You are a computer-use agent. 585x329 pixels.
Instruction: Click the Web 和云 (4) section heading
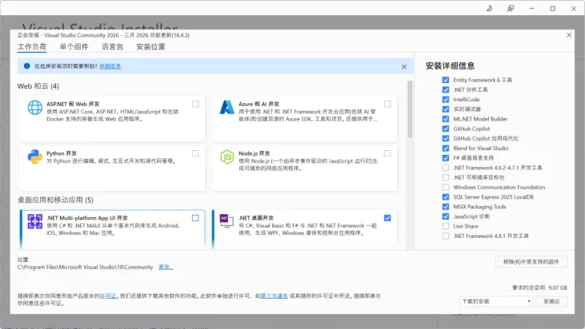coord(38,86)
